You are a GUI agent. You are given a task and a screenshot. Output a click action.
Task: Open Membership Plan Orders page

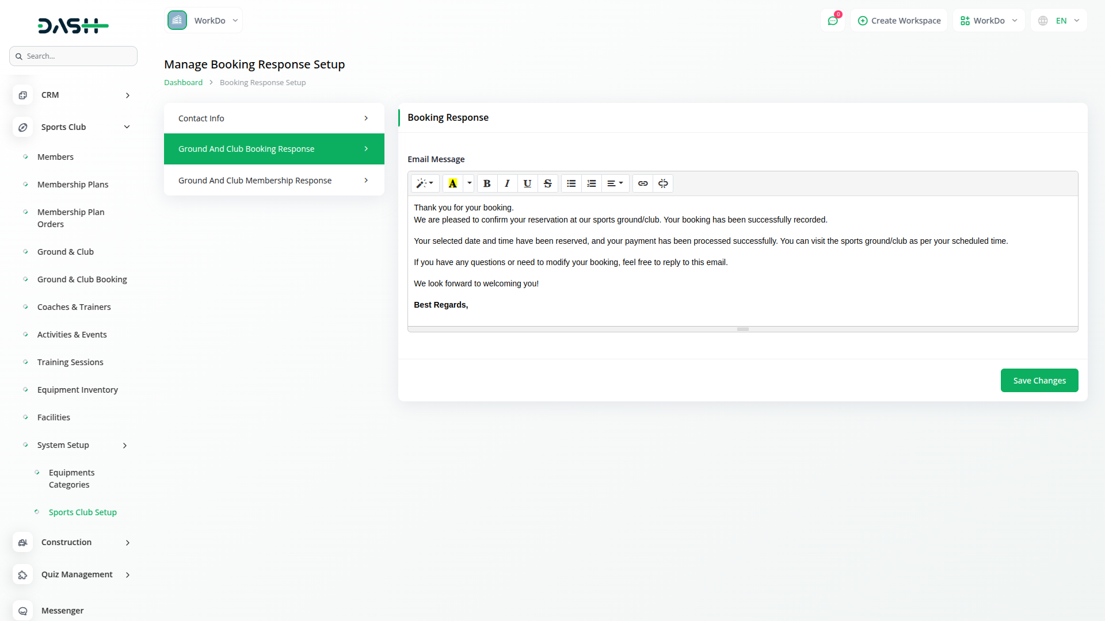(71, 218)
